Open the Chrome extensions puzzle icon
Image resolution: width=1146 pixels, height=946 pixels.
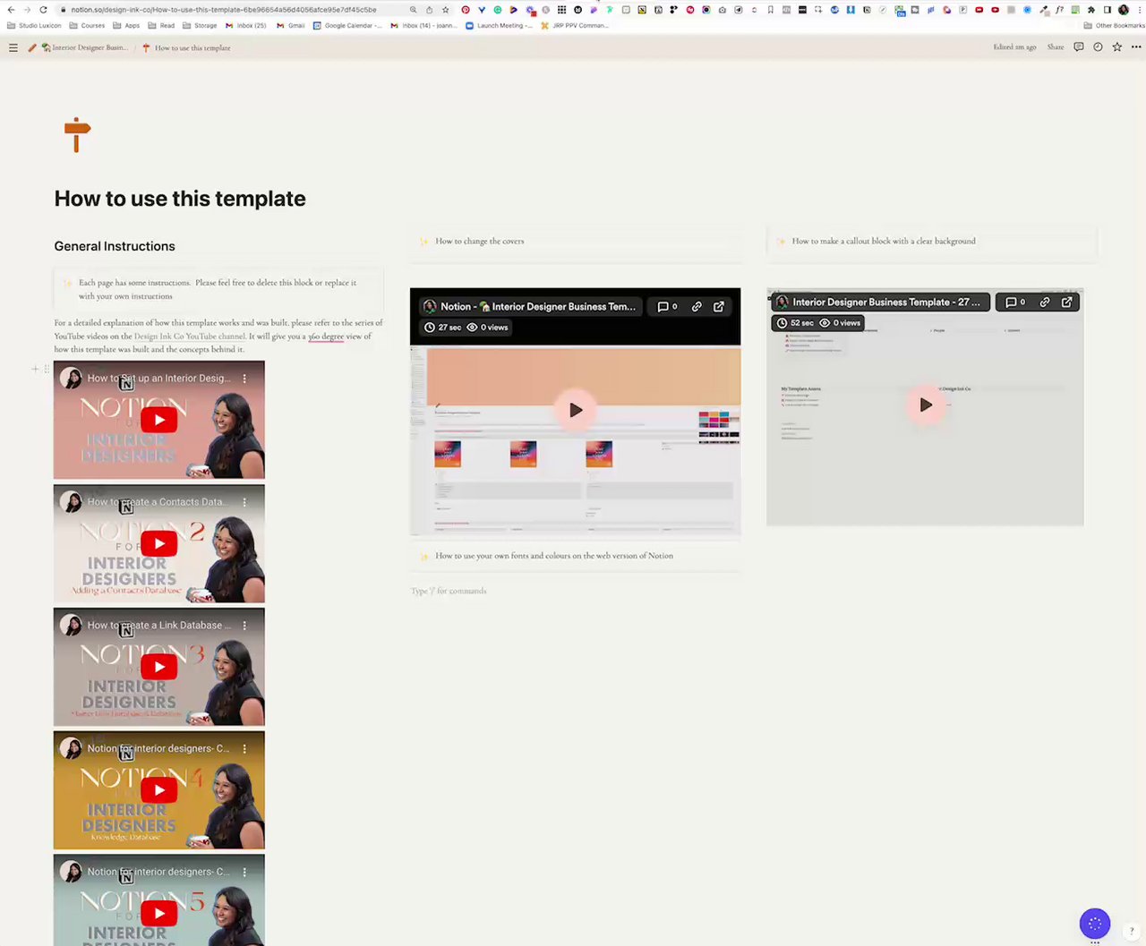1091,10
